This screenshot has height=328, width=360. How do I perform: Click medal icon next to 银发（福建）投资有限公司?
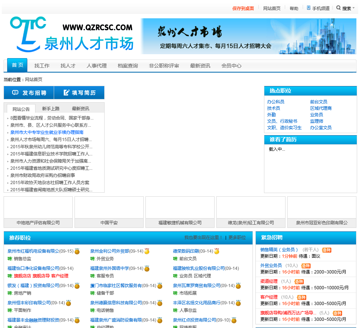[x=77, y=286]
